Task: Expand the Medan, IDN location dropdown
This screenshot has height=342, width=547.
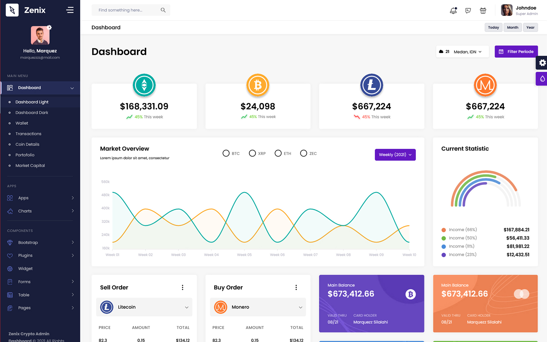Action: coord(467,52)
